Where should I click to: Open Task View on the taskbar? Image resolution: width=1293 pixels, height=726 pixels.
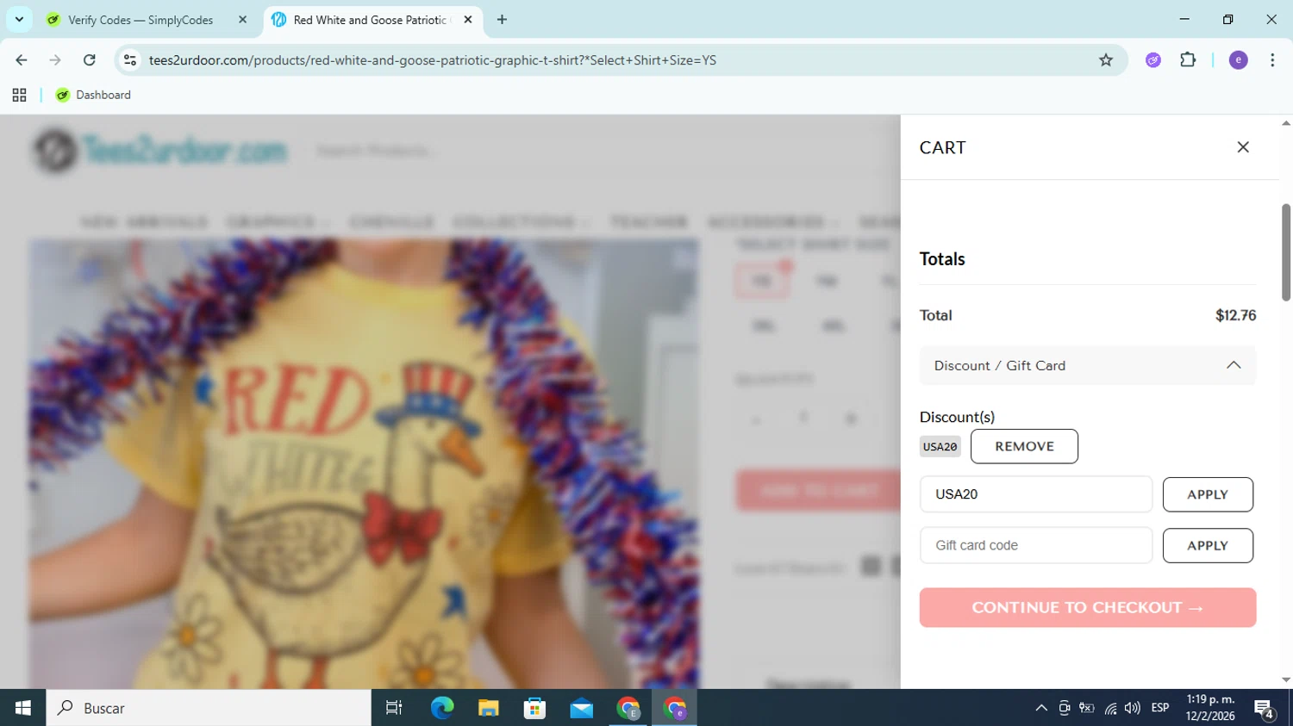coord(394,708)
